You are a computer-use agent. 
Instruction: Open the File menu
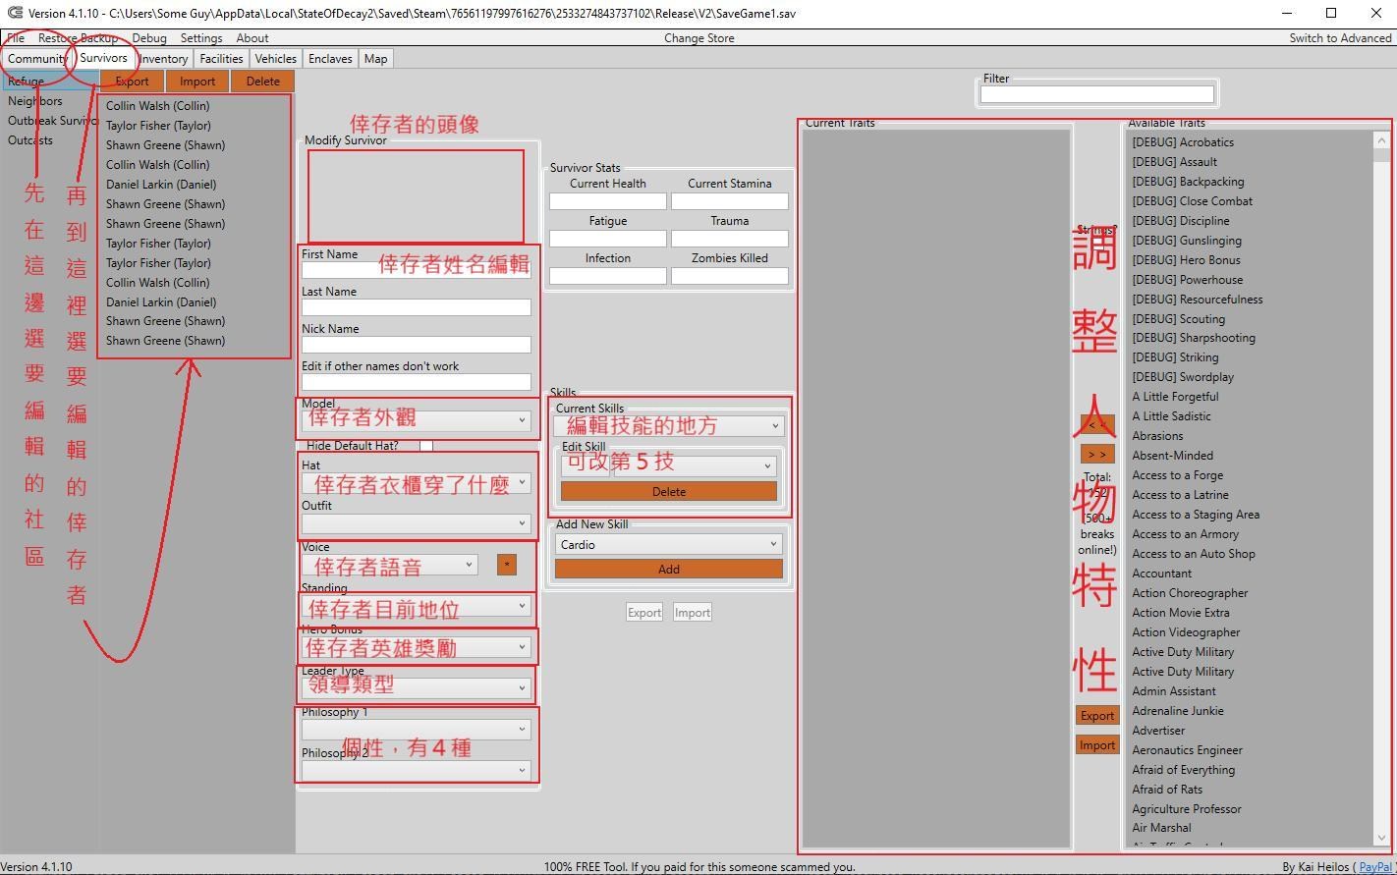tap(16, 38)
